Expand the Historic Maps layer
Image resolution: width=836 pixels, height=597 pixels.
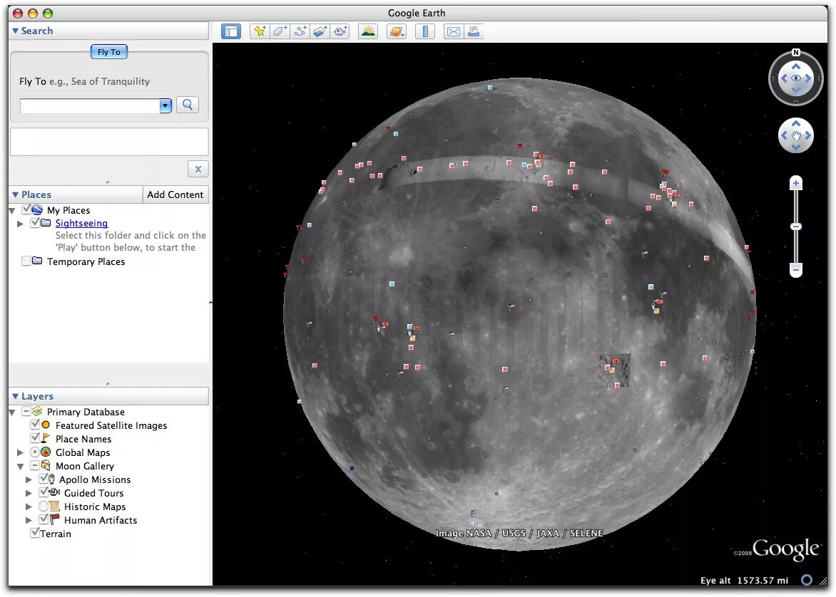pyautogui.click(x=29, y=507)
